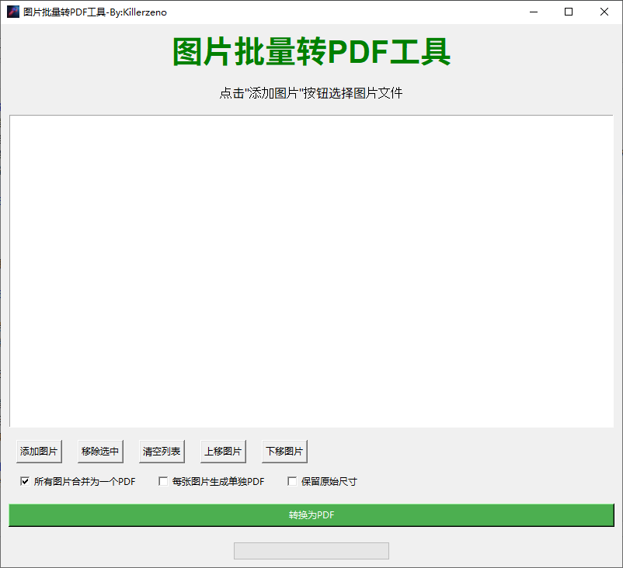Move image down with 下移图片
The image size is (623, 568).
284,452
